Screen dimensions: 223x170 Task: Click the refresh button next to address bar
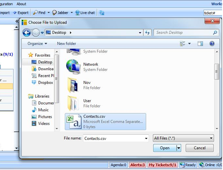pyautogui.click(x=147, y=33)
